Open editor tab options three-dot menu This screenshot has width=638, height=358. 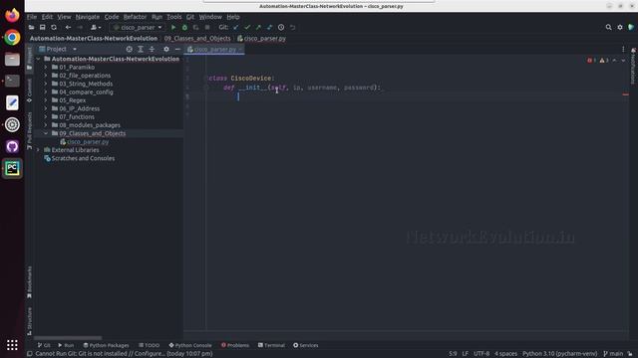coord(623,49)
